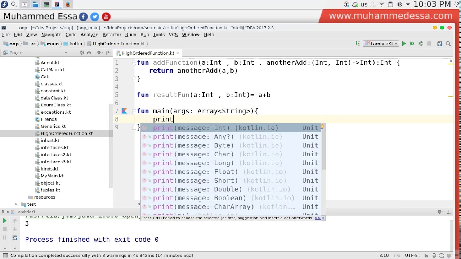
Task: Expand more Run panel console actions
Action: coord(15,248)
